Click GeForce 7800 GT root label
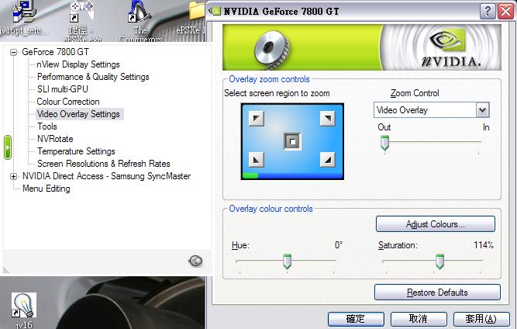 tap(55, 52)
